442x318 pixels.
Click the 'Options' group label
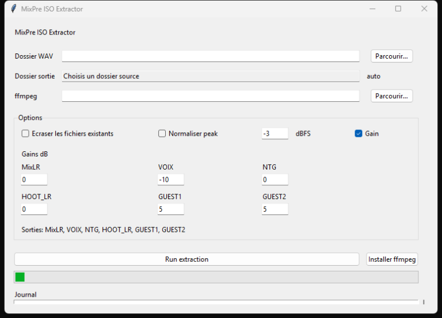30,118
